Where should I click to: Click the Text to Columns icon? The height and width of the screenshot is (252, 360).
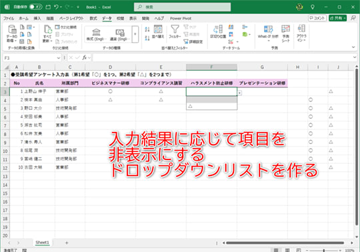click(x=218, y=31)
